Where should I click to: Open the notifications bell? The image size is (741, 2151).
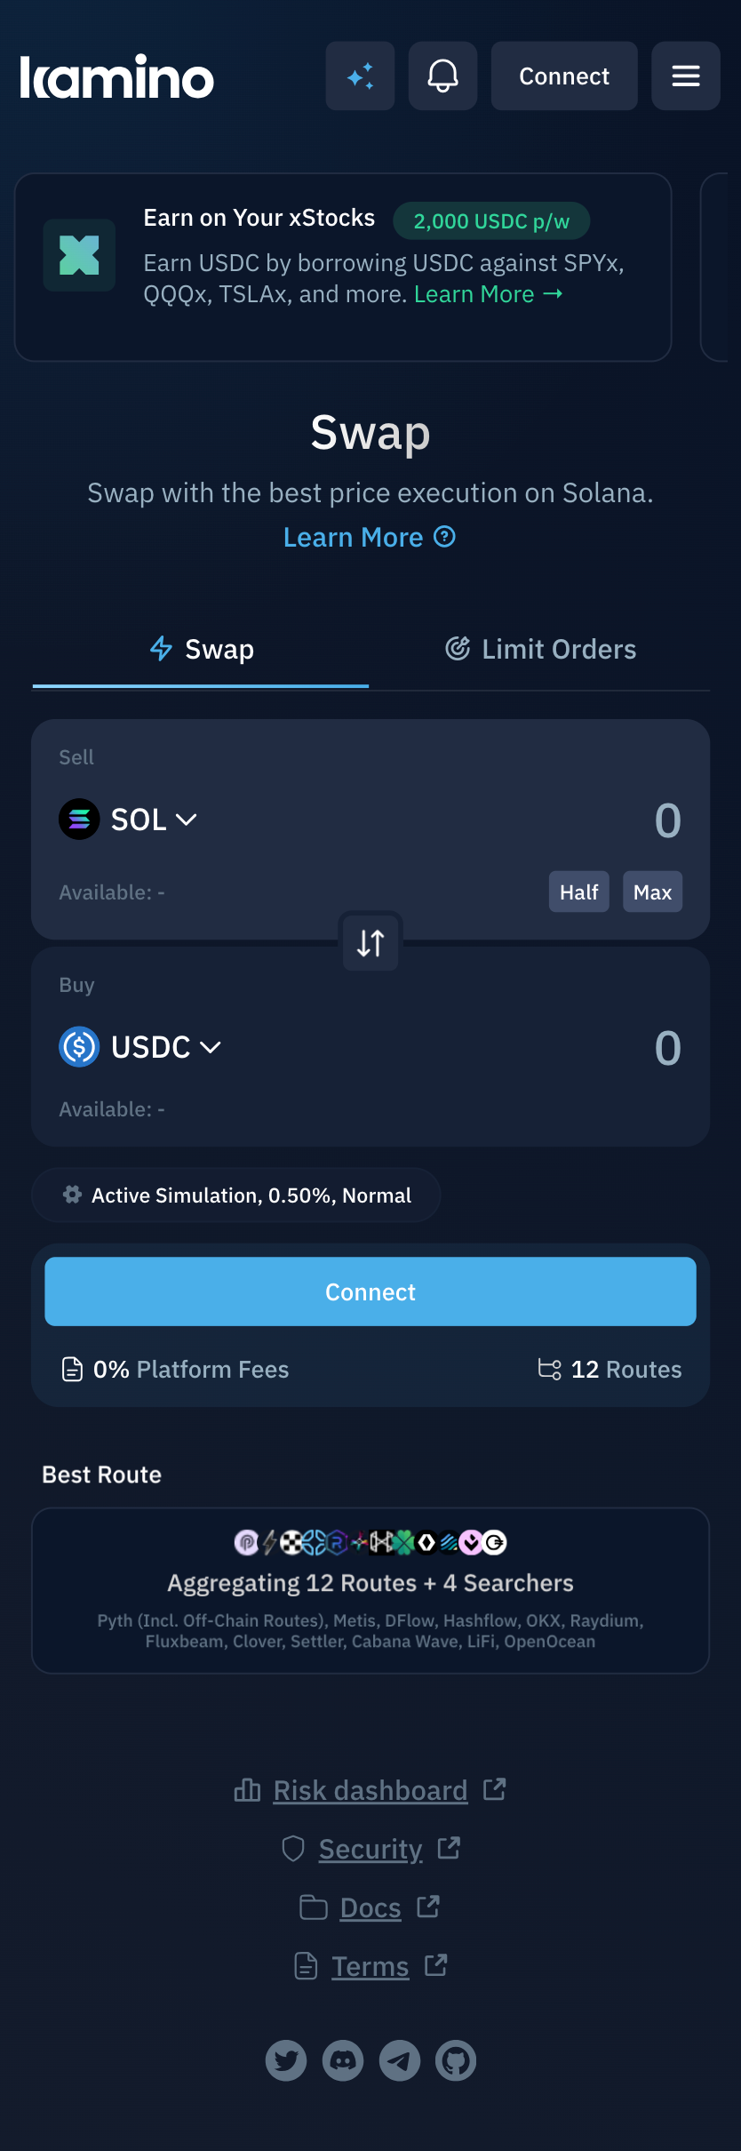[x=442, y=76]
